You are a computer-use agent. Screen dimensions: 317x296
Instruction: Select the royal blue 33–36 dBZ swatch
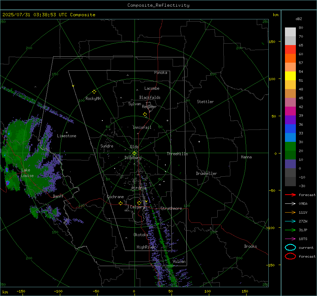click(x=290, y=129)
